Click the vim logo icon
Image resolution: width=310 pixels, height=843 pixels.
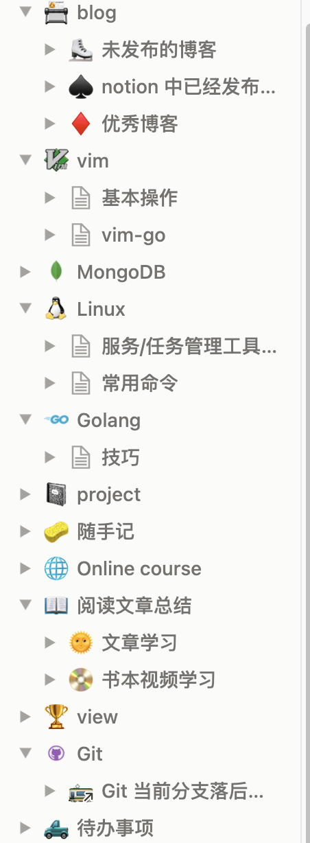(x=56, y=161)
